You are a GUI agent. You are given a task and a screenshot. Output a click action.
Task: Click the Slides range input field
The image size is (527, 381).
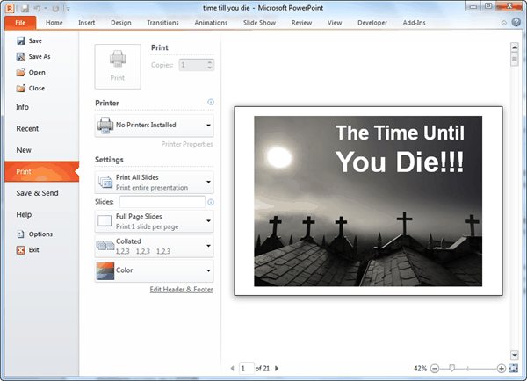click(162, 202)
